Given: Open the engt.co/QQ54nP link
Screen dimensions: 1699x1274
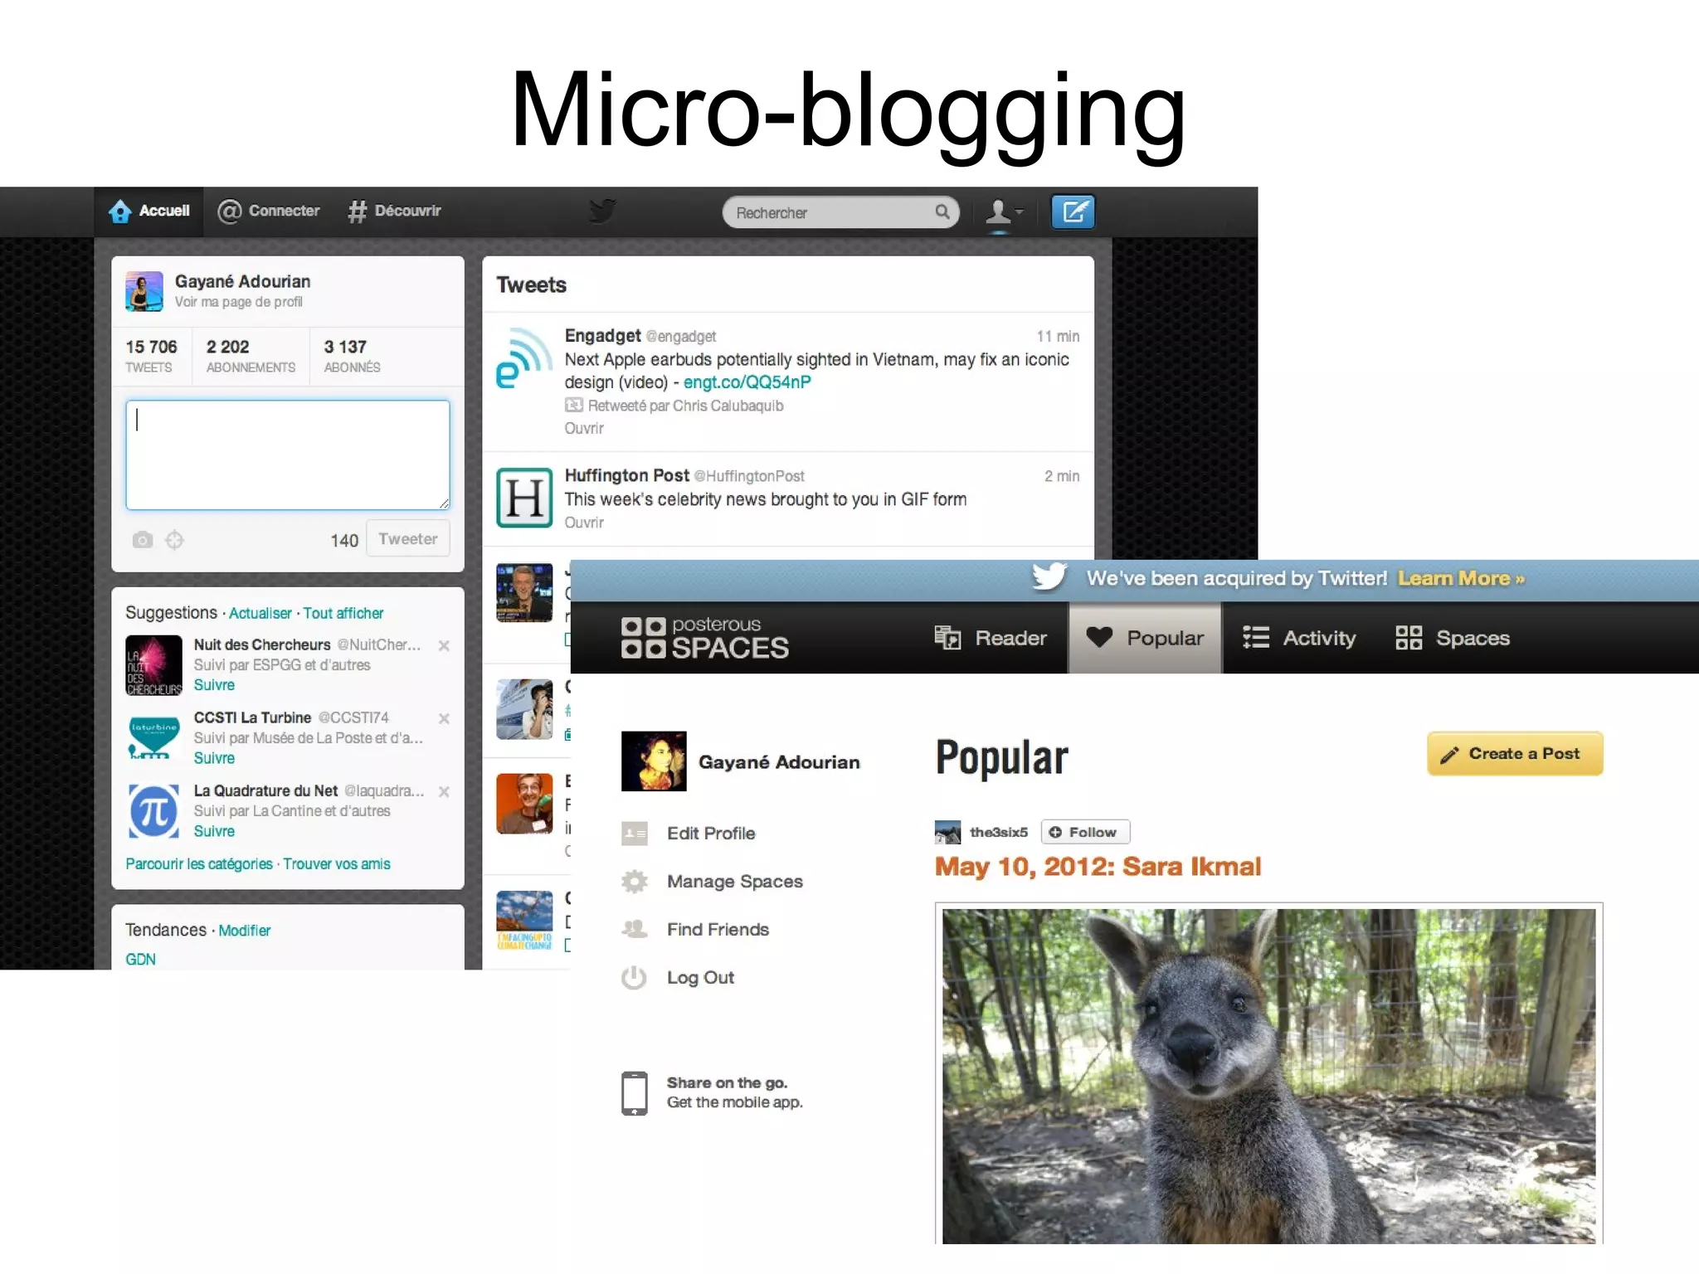Looking at the screenshot, I should (x=747, y=382).
